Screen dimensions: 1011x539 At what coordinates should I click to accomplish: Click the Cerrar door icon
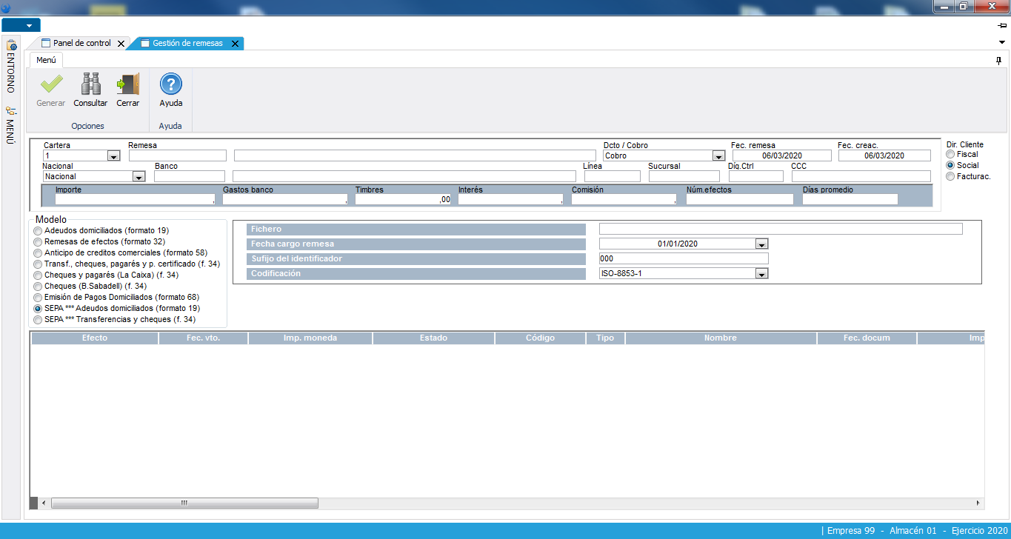click(127, 85)
